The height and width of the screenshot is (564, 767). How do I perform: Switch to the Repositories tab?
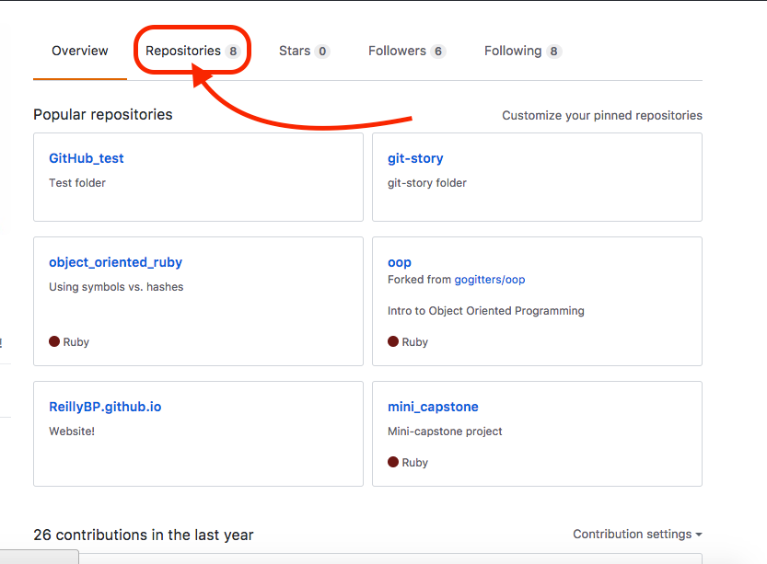point(183,51)
